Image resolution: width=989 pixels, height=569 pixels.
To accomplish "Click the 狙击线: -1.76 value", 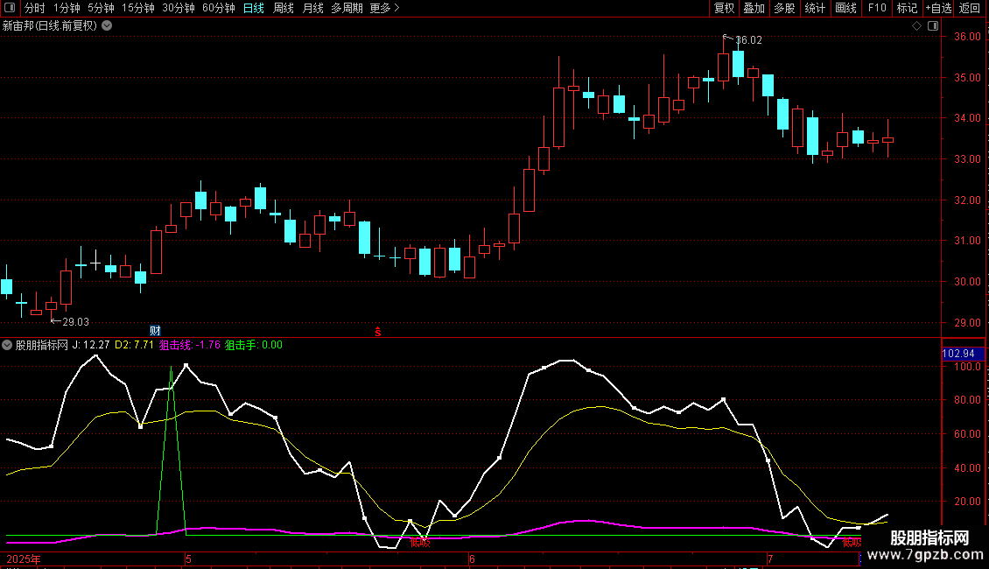I will (x=190, y=345).
